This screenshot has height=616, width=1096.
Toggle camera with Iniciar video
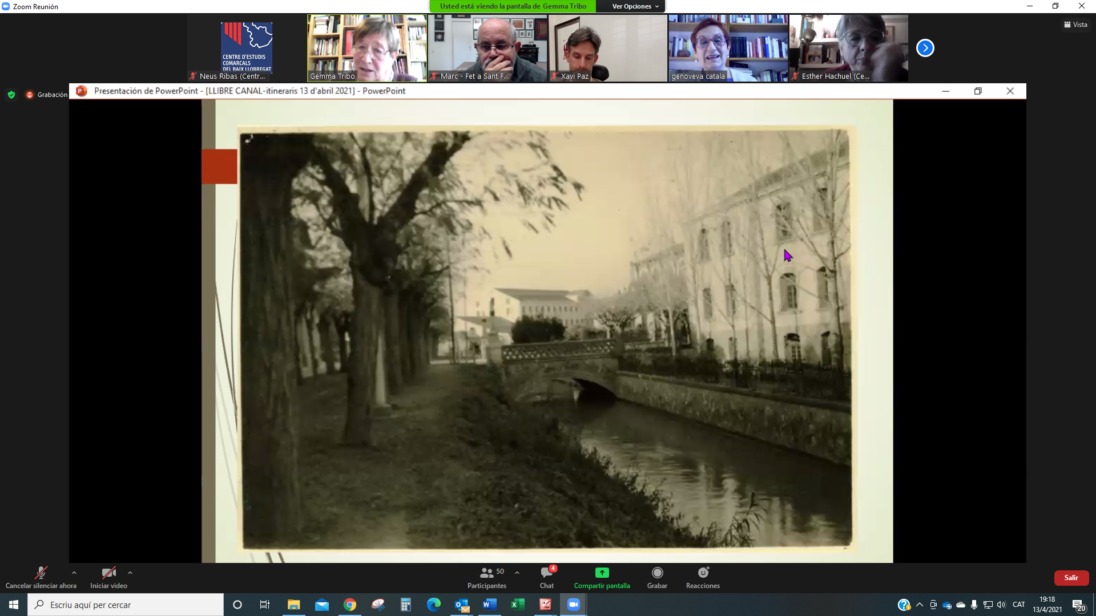click(x=108, y=573)
